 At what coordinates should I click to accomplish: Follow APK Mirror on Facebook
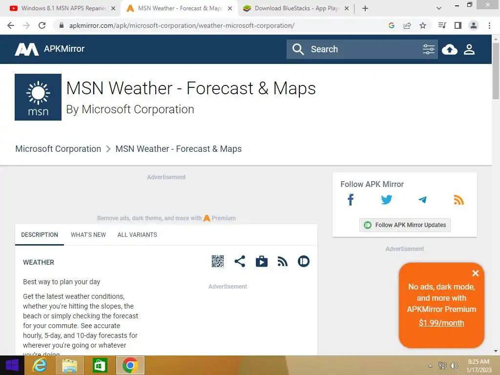351,200
